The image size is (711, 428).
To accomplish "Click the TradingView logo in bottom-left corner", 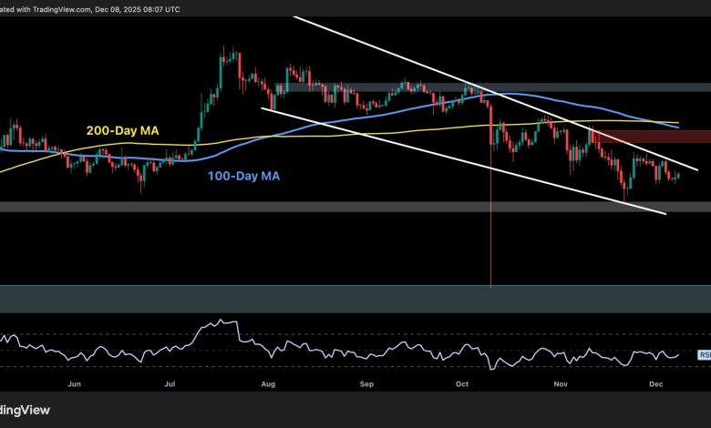I will [23, 409].
